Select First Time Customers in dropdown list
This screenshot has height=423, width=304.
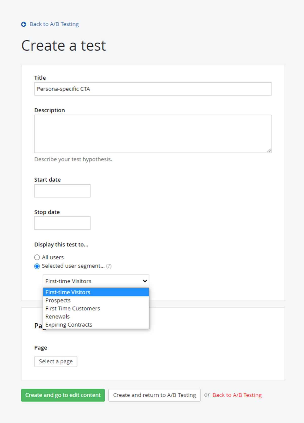(73, 308)
